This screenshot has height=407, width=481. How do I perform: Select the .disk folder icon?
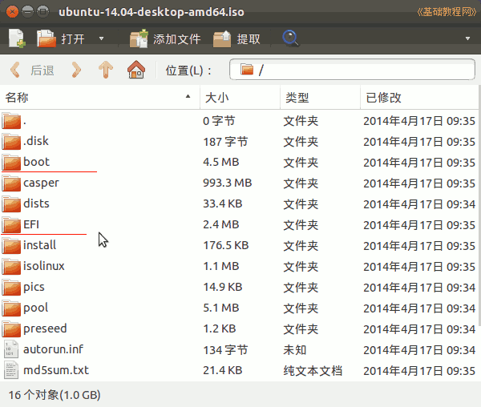pos(11,141)
